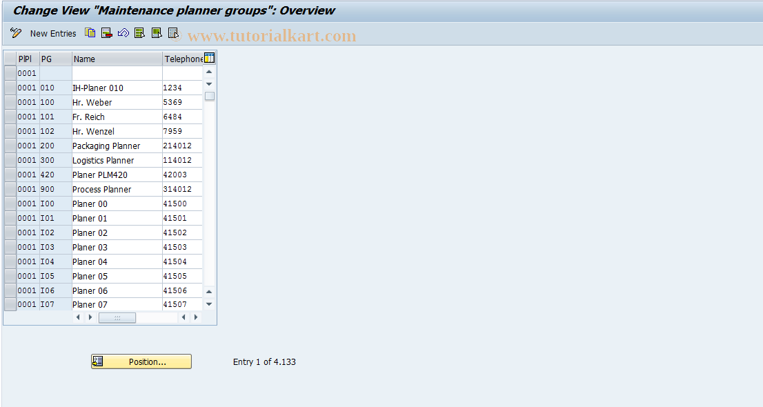
Task: Click telephone cell '41502'
Action: click(183, 232)
